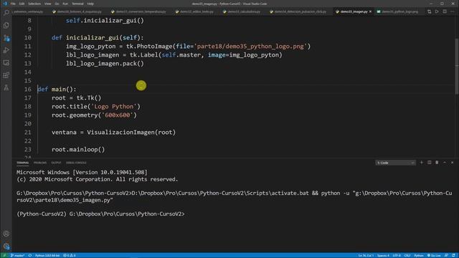This screenshot has width=459, height=258.
Task: Change language mode Python in status bar
Action: click(419, 256)
